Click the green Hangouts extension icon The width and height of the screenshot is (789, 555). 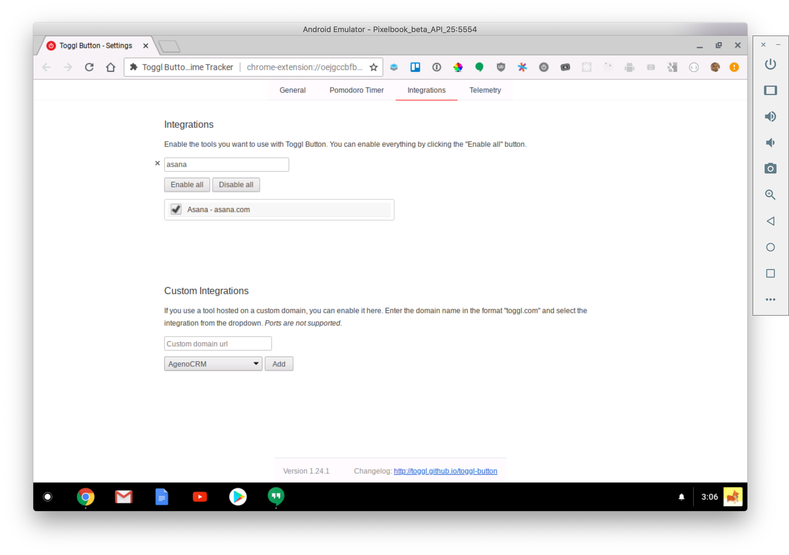[x=479, y=67]
